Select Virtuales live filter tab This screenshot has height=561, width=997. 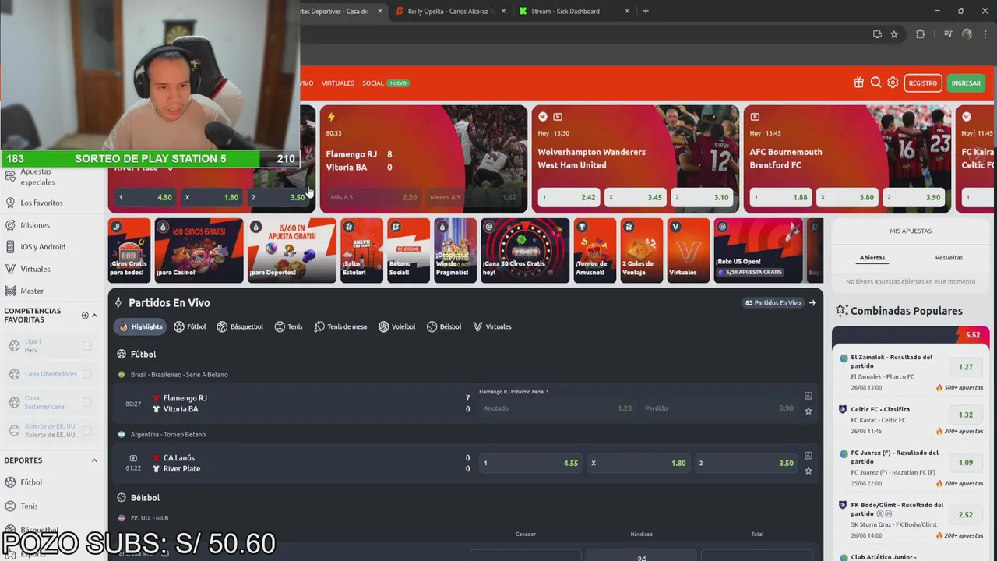click(x=492, y=326)
